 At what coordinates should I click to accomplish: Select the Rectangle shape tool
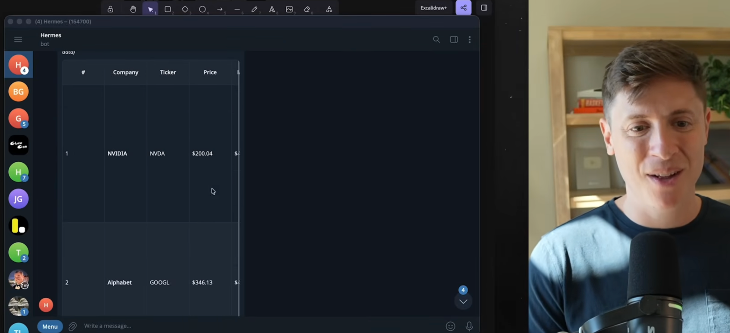pyautogui.click(x=168, y=9)
